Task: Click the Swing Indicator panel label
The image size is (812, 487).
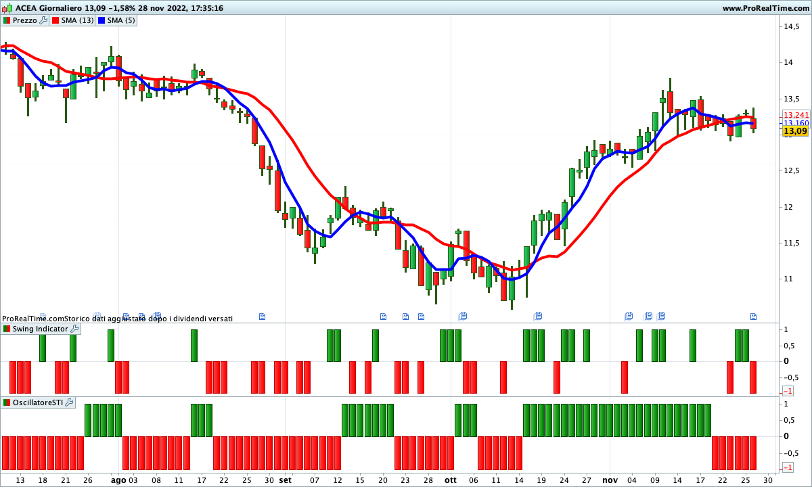Action: (41, 329)
